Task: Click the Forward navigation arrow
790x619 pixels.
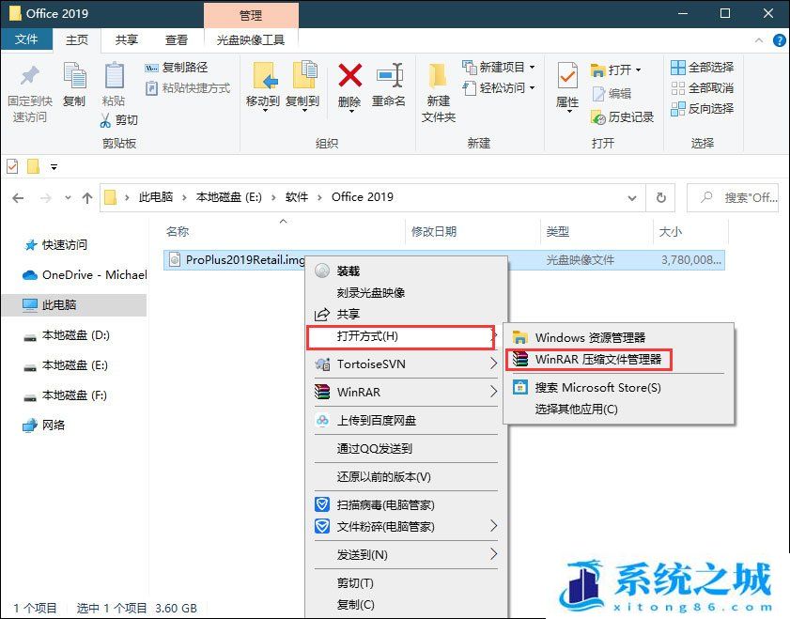Action: [x=46, y=198]
